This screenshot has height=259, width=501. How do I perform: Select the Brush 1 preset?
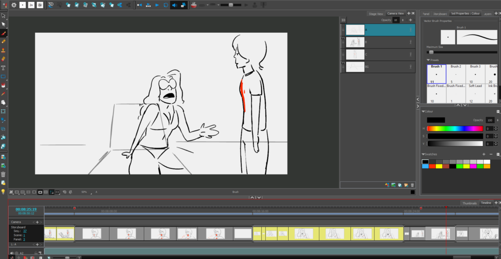(x=436, y=74)
